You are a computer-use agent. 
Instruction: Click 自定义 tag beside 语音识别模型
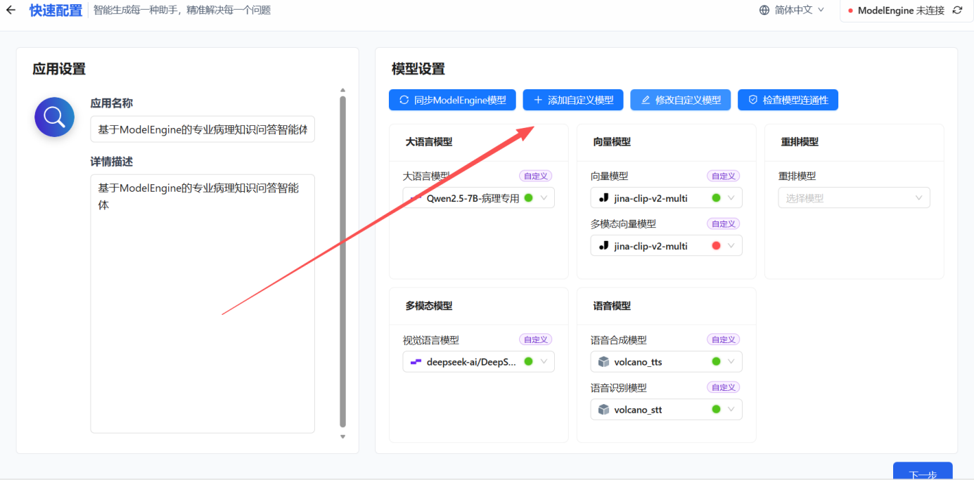tap(724, 387)
